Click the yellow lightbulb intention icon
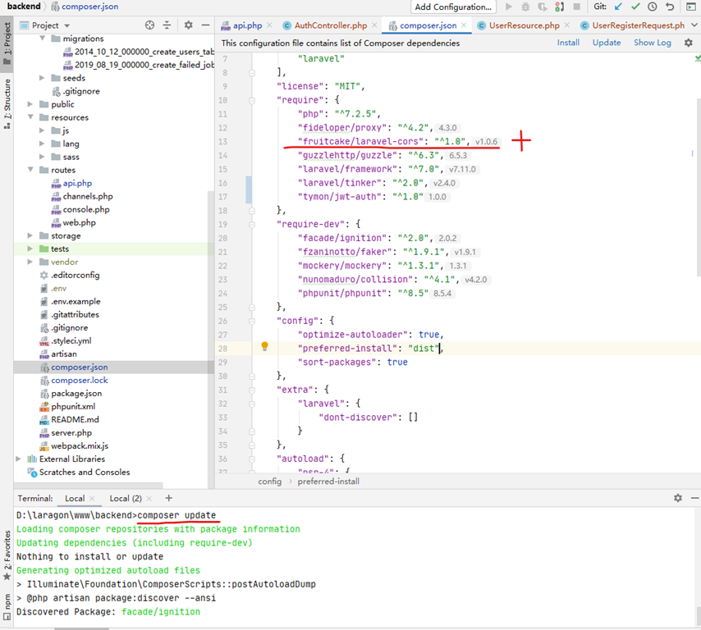Viewport: 701px width, 630px height. pos(264,347)
